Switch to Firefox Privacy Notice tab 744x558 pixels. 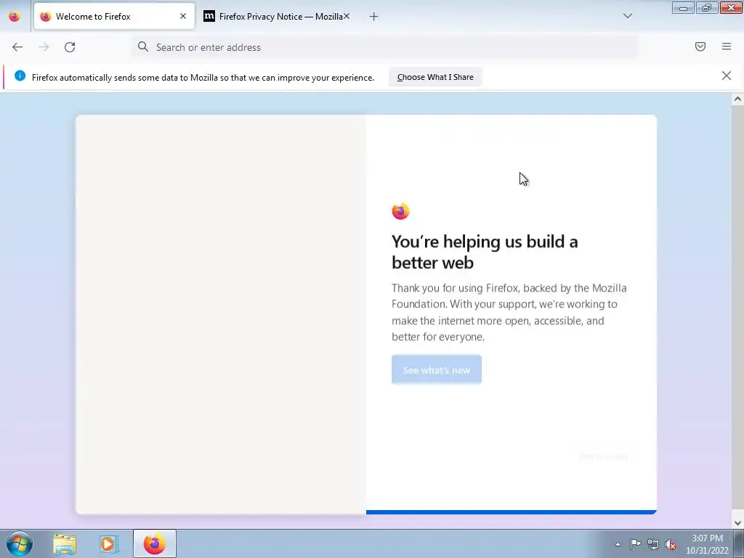[275, 17]
